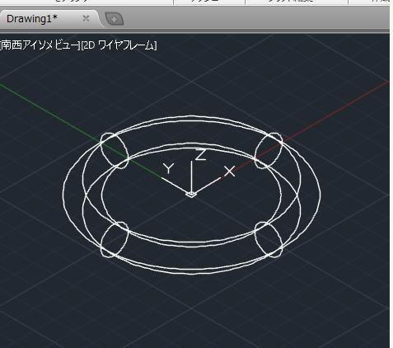
Task: Pick the innermost torus ellipse edge
Action: pyautogui.click(x=102, y=195)
